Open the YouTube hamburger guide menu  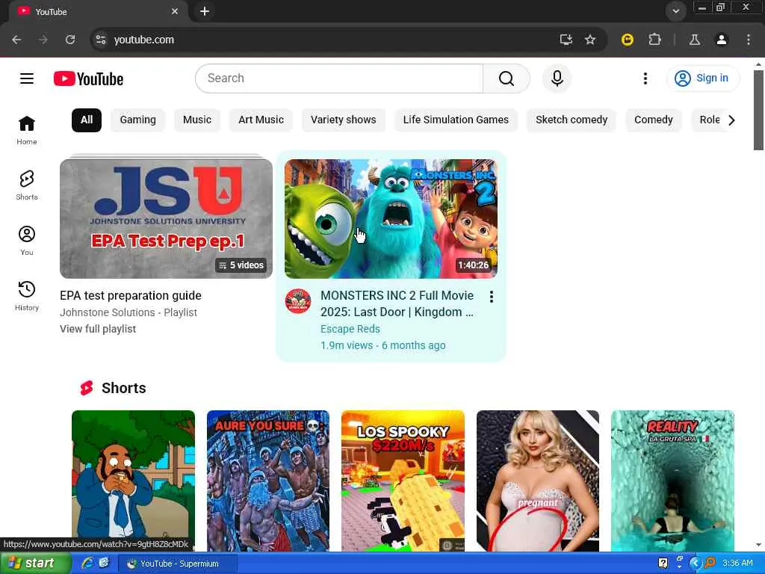coord(27,78)
